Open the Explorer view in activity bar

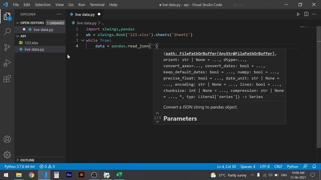(7, 16)
